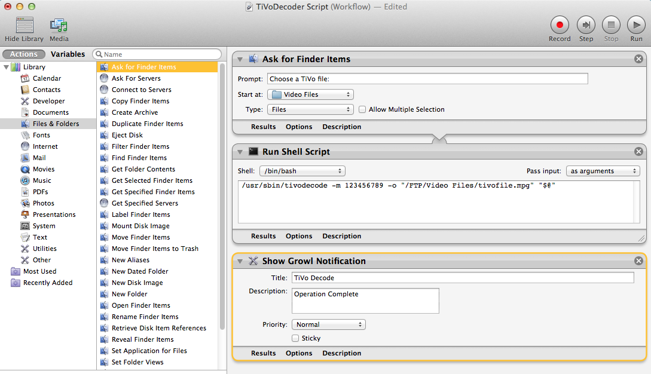Select the PDFs category icon
The height and width of the screenshot is (374, 651).
(x=25, y=192)
